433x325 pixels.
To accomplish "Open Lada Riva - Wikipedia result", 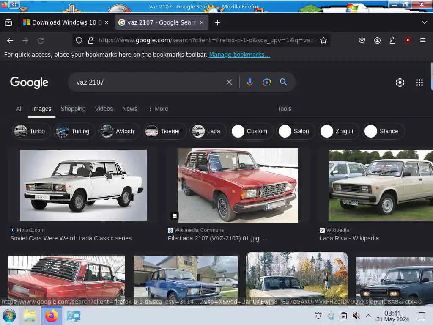I will [x=349, y=238].
